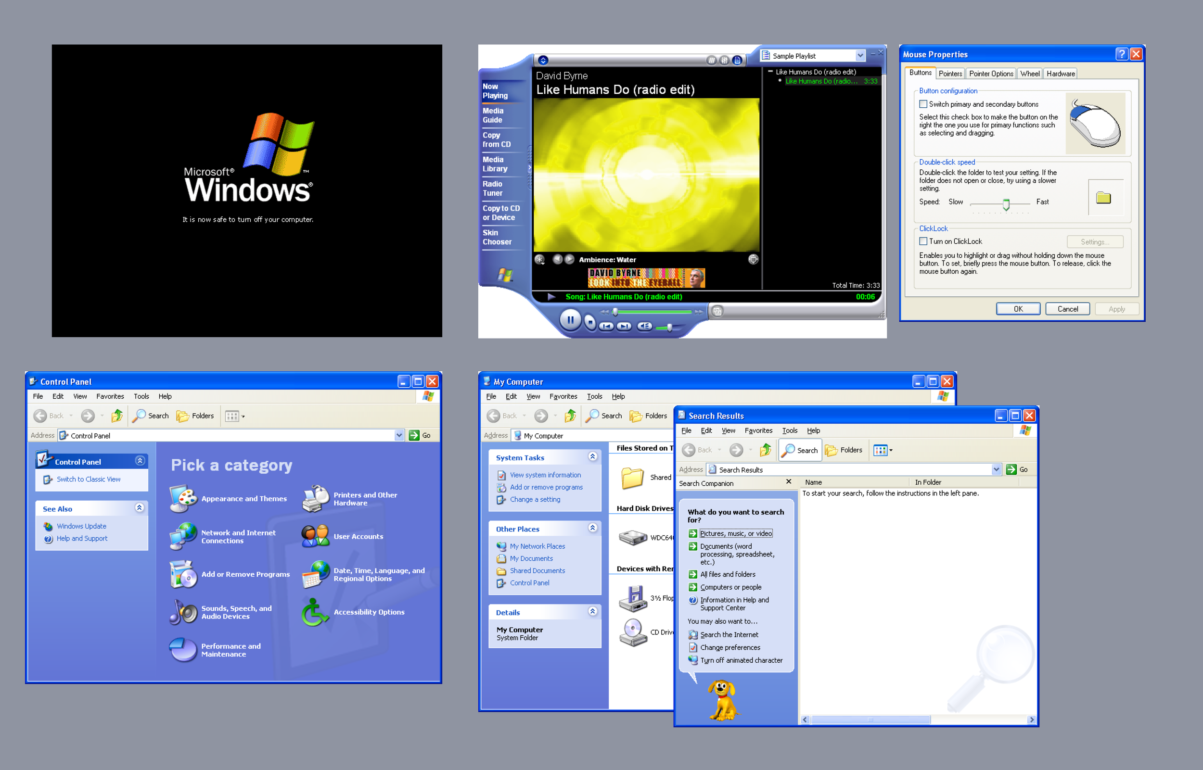1203x770 pixels.
Task: Open the Sample Playlist dropdown
Action: click(860, 55)
